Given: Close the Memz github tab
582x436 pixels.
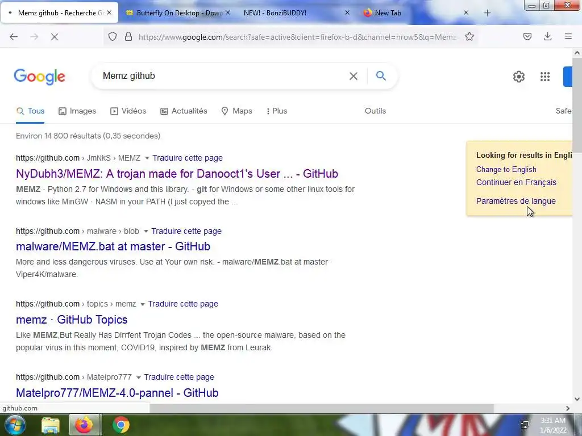Looking at the screenshot, I should tap(109, 12).
